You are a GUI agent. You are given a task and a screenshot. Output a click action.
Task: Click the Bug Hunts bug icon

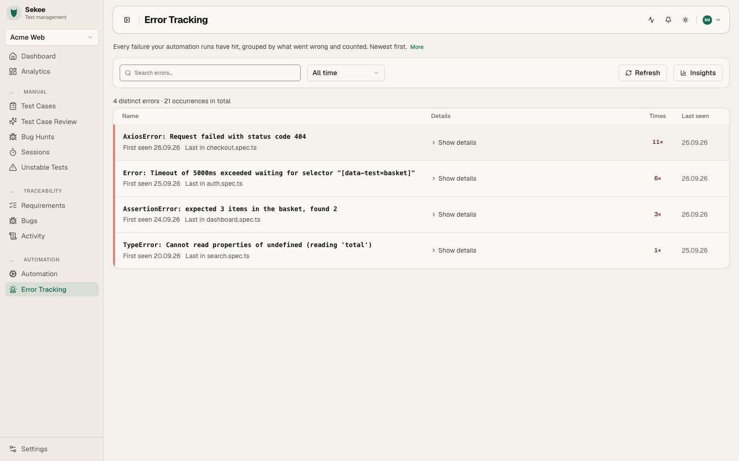[13, 137]
